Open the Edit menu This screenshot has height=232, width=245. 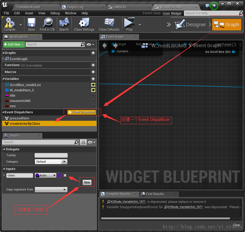(x=17, y=13)
